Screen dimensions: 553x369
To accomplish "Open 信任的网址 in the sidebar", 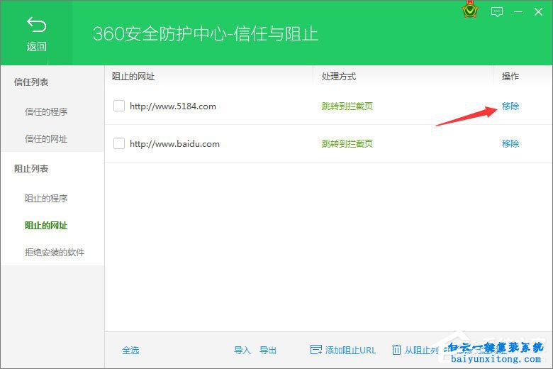I will [x=46, y=139].
